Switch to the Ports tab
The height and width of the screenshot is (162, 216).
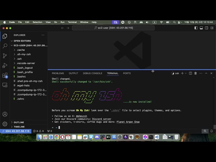[x=127, y=73]
